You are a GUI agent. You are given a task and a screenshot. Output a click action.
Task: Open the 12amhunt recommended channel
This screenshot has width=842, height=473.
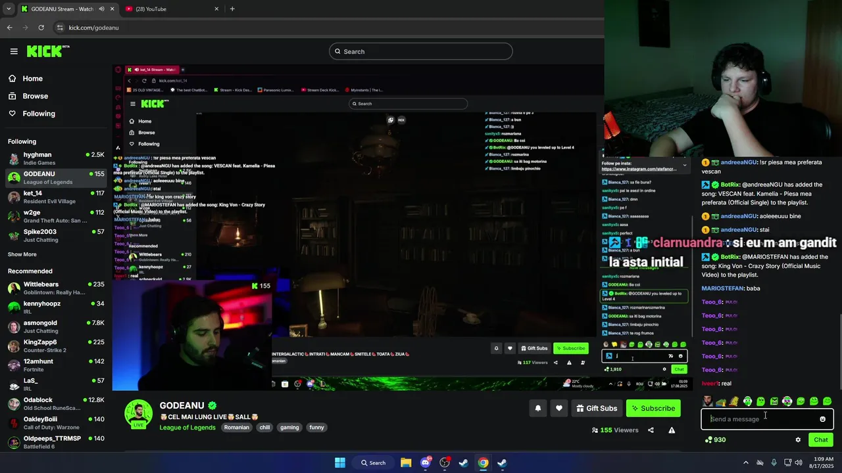pos(56,365)
